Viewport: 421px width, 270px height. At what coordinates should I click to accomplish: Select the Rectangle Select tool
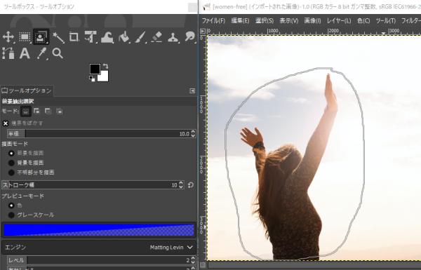click(x=25, y=36)
